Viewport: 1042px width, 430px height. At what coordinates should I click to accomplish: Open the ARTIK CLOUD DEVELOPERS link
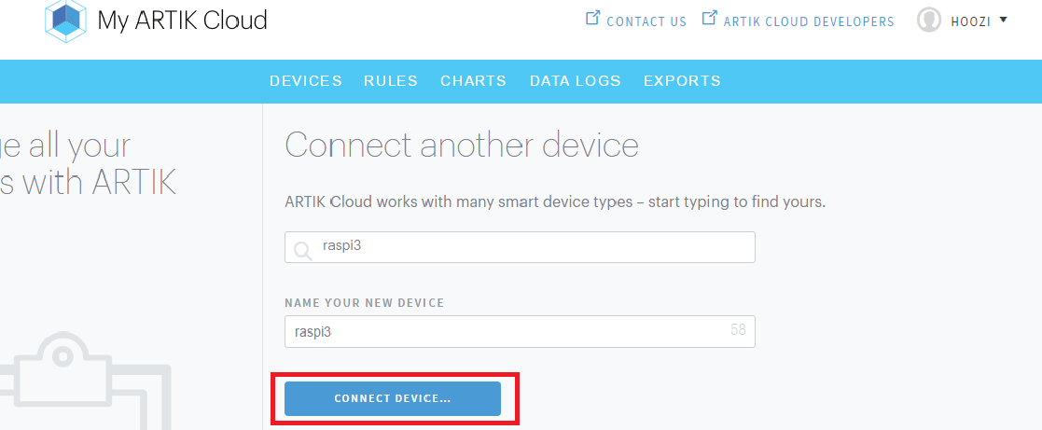(x=809, y=21)
